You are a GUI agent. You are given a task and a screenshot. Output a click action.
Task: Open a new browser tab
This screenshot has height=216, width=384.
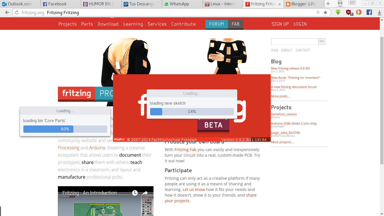click(x=328, y=4)
